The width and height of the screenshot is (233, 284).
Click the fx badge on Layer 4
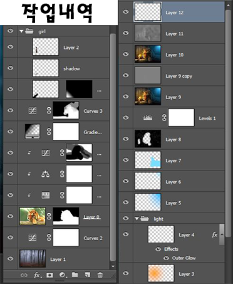[x=215, y=235]
